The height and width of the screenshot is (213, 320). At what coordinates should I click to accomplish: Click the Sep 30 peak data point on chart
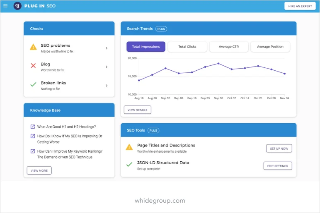[218, 64]
